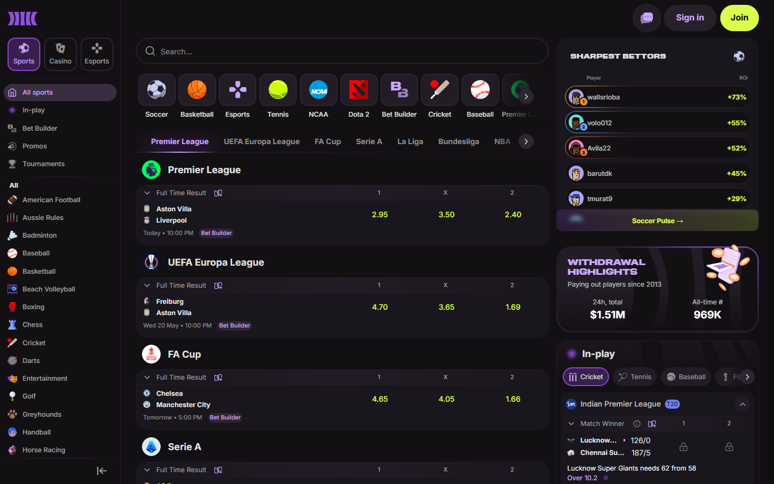Switch to the Sports section tab
The image size is (774, 484).
pos(24,54)
